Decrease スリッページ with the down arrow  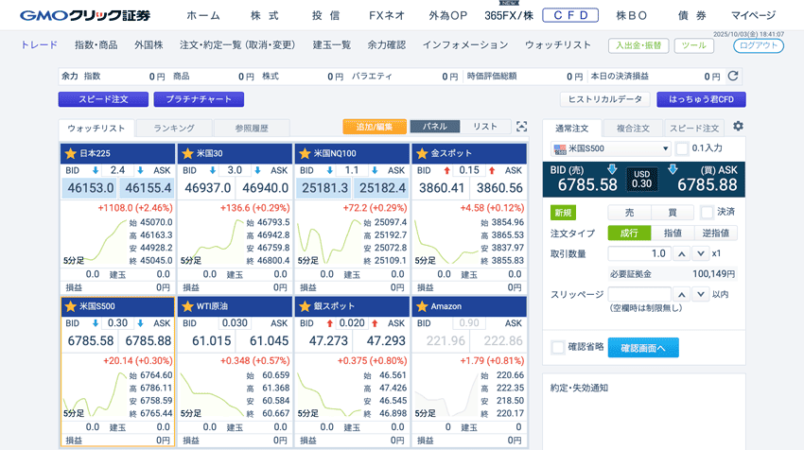(700, 294)
